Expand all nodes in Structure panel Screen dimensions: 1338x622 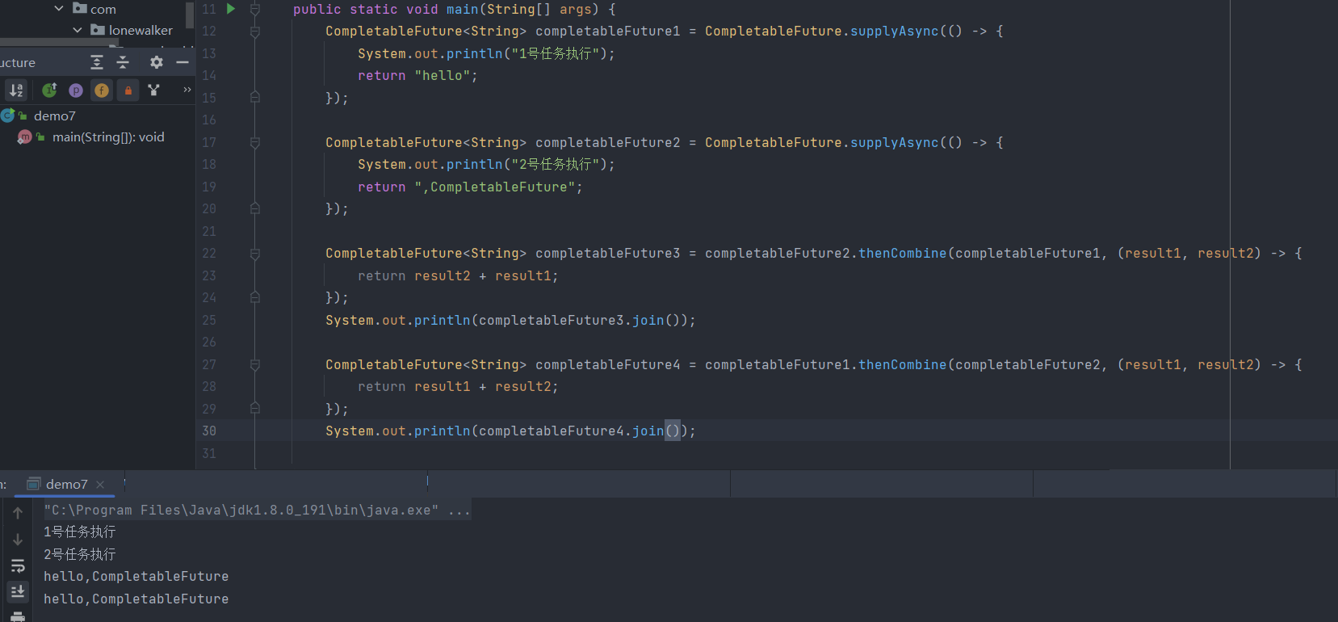click(x=97, y=62)
